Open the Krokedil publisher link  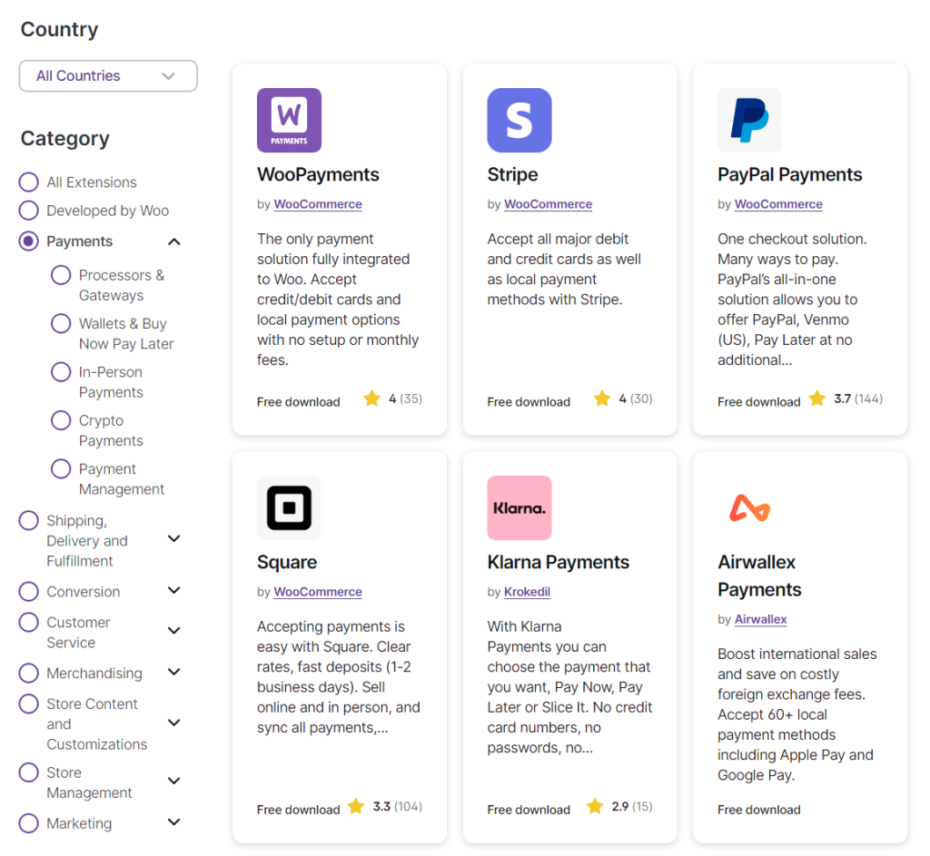(527, 592)
